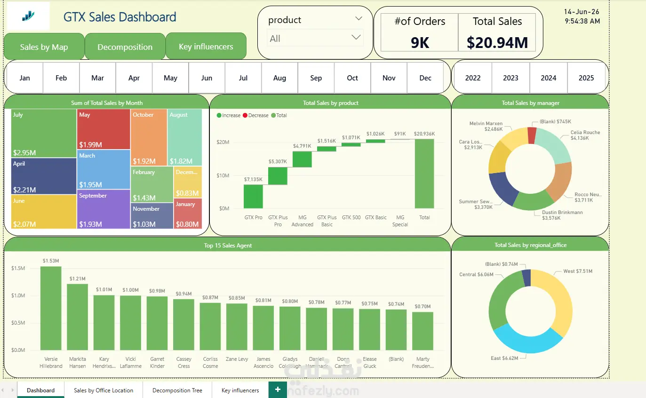Select the waterfall Total bar
This screenshot has height=398, width=646.
(425, 174)
